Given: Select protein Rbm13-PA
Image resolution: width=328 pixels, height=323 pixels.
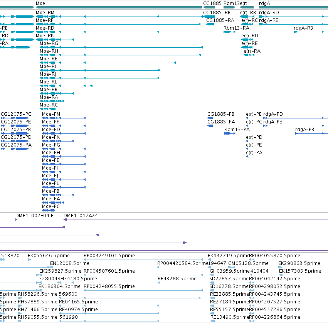Looking at the screenshot, I should (237, 130).
